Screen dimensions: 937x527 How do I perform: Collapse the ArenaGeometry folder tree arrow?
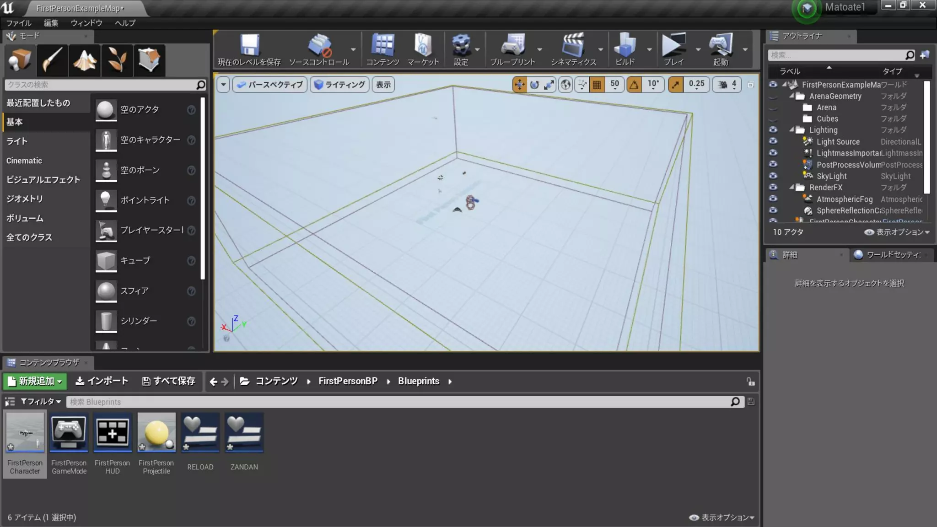click(792, 96)
